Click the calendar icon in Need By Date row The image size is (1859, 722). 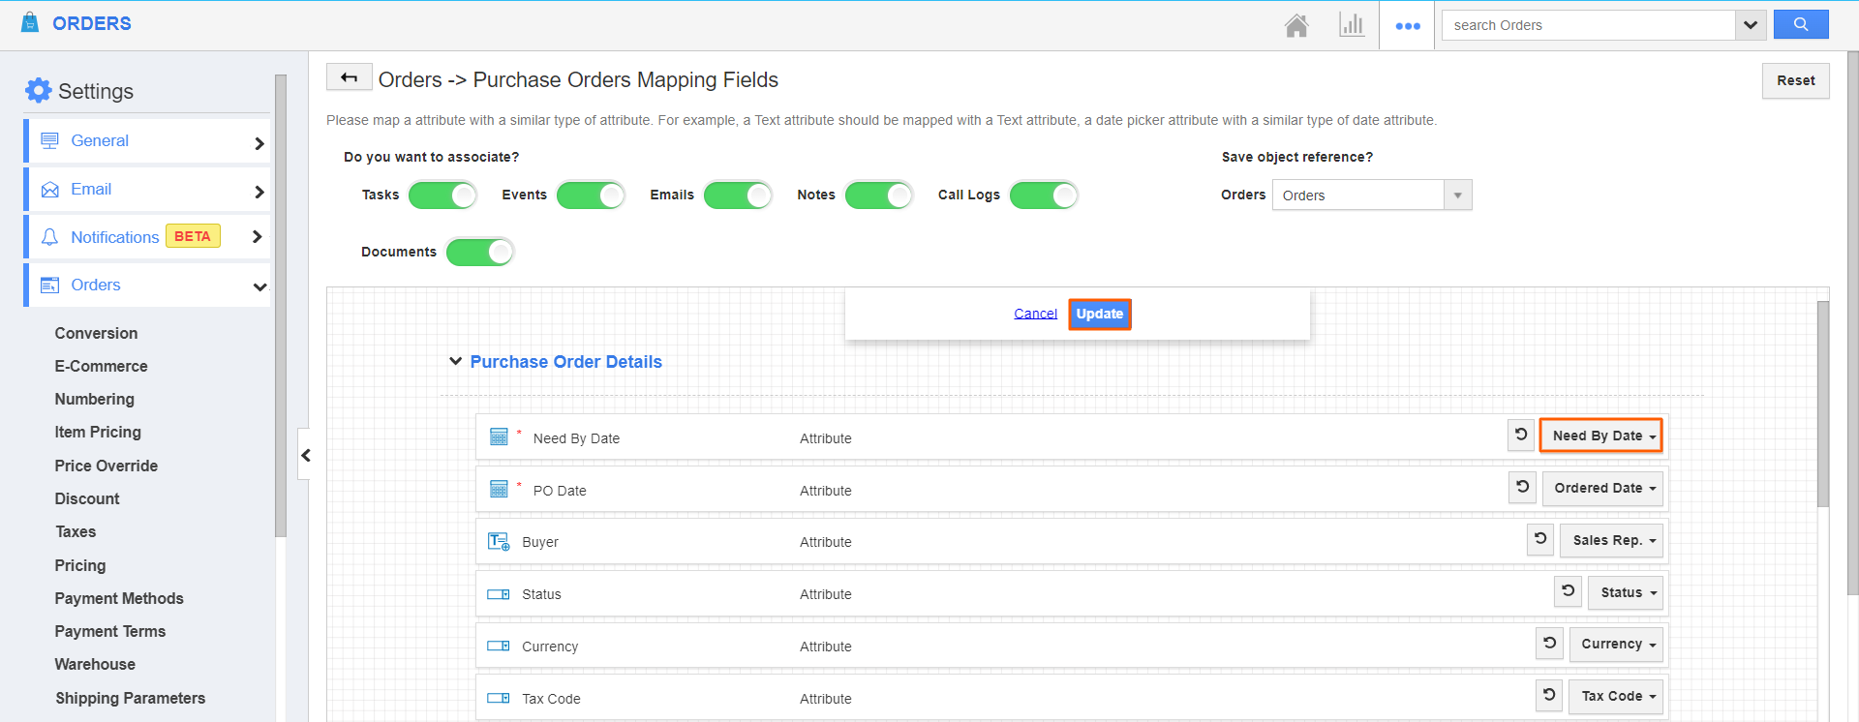499,436
